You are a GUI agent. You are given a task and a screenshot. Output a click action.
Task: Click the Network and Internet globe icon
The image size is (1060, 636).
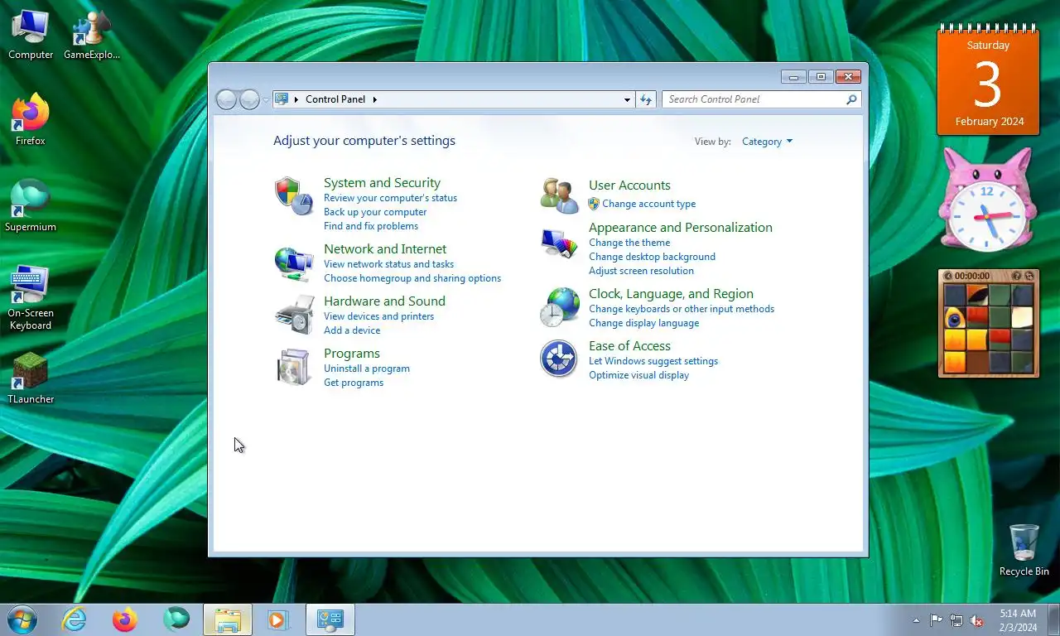pos(293,263)
